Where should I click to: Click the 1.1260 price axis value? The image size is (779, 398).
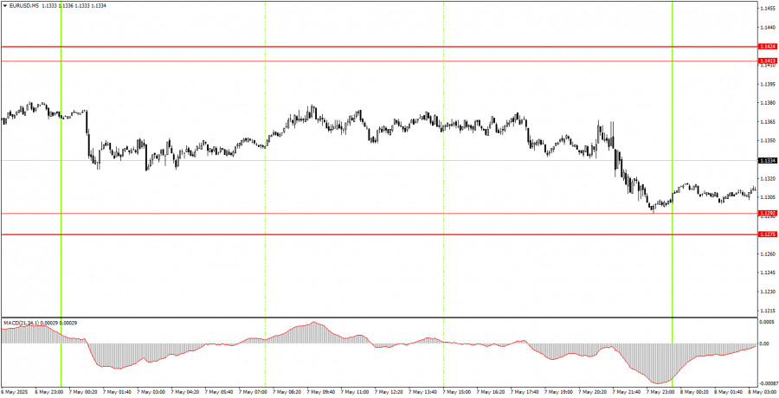(769, 254)
